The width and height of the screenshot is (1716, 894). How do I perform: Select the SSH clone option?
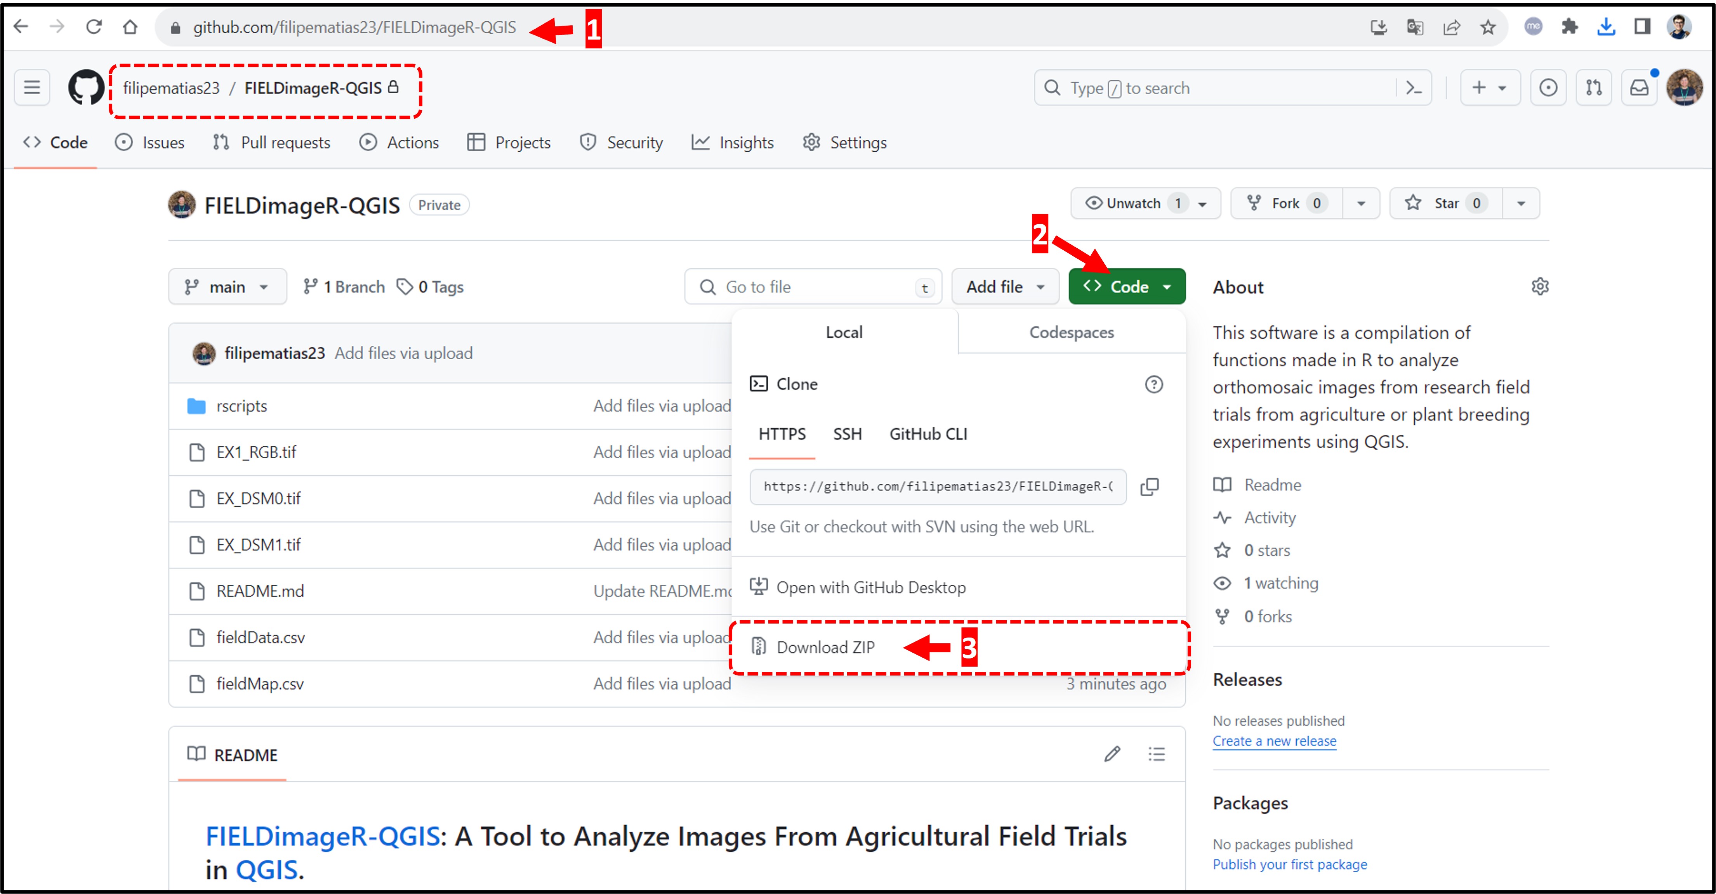click(847, 434)
